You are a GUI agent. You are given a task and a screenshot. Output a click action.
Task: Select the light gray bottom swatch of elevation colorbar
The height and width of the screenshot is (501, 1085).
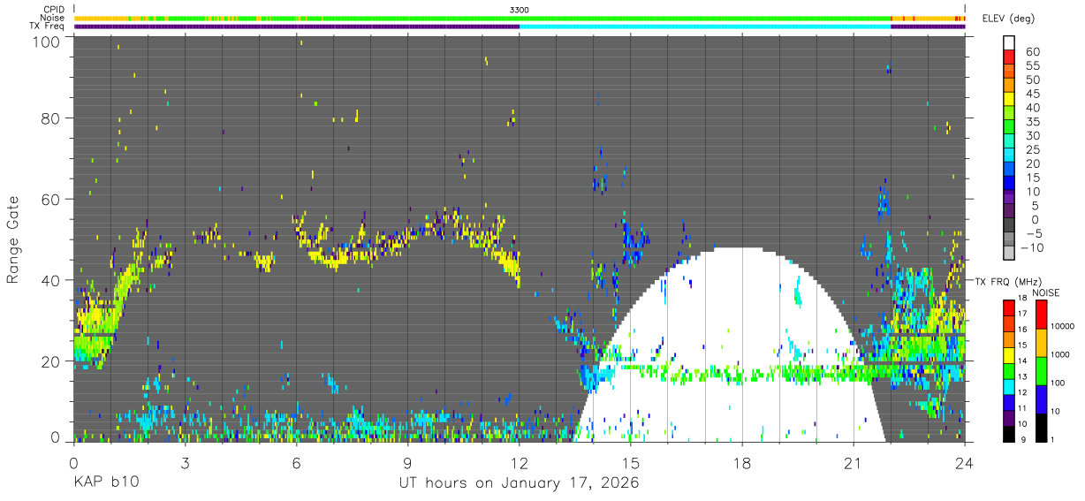[1010, 254]
